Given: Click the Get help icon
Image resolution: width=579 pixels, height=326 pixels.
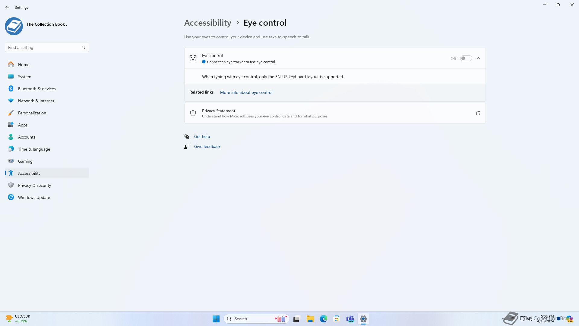Looking at the screenshot, I should (187, 136).
